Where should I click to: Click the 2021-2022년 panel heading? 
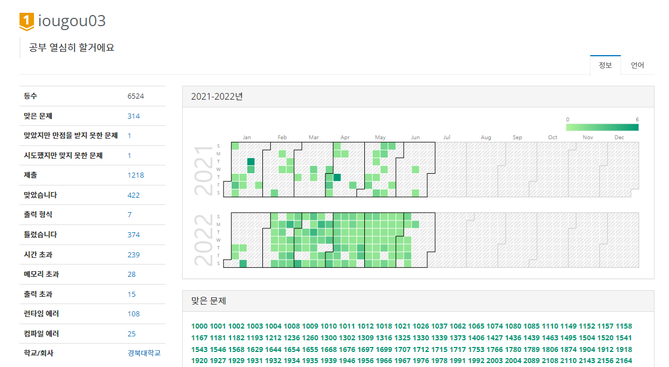(217, 96)
